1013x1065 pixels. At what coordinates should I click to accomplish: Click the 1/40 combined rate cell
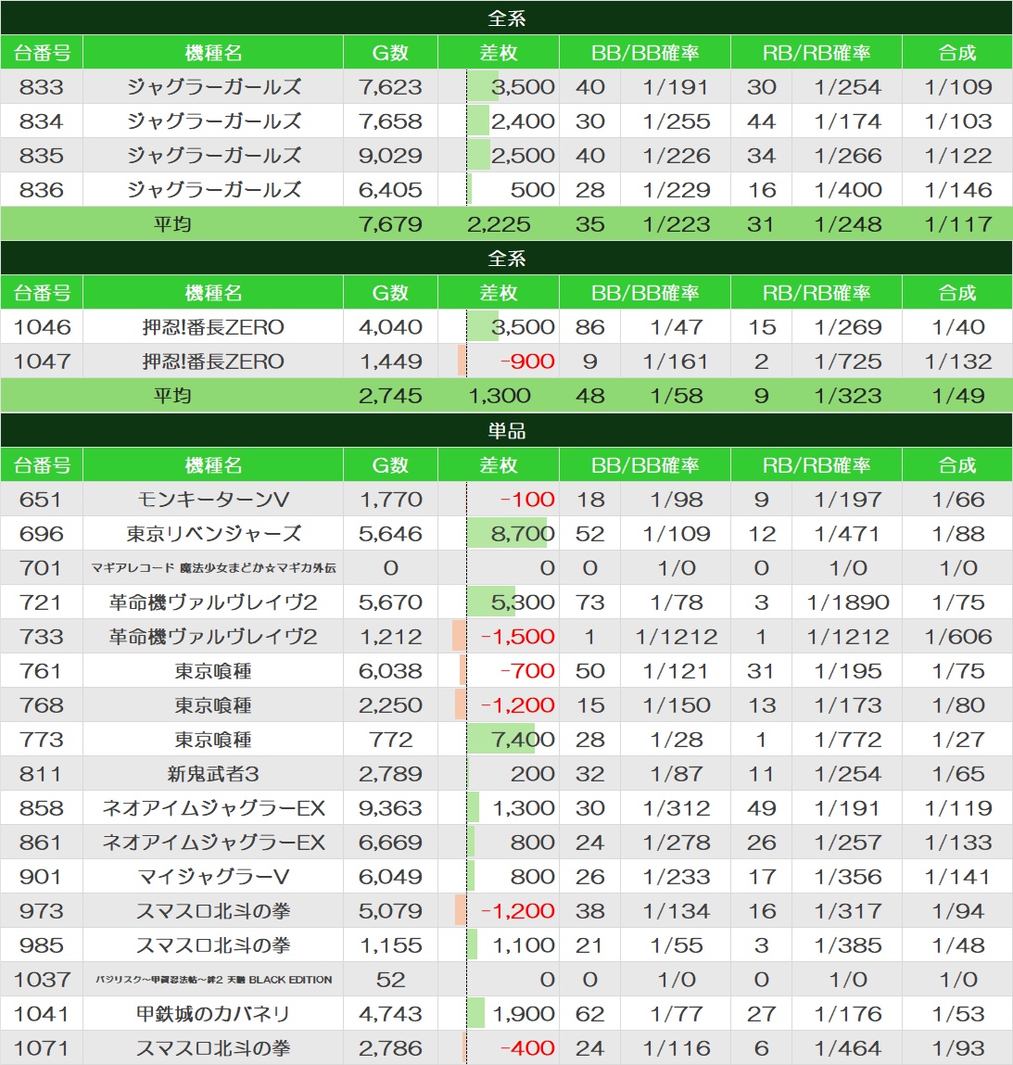click(x=957, y=326)
